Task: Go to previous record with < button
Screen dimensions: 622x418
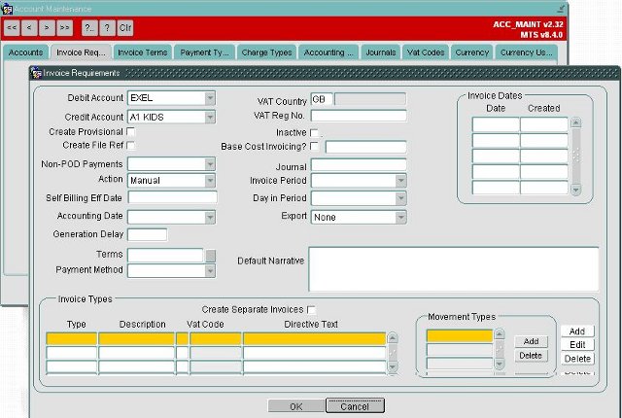Action: [29, 28]
